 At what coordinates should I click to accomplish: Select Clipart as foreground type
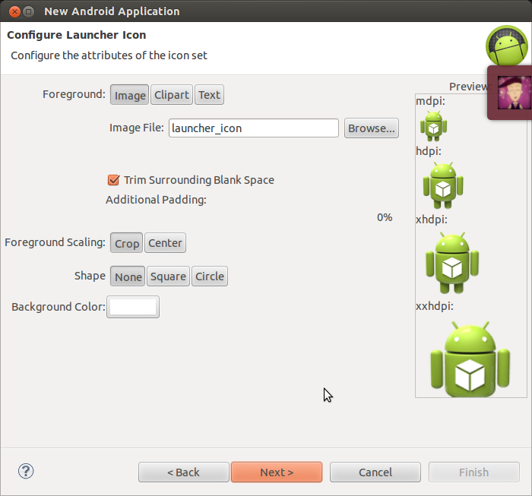[x=171, y=95]
